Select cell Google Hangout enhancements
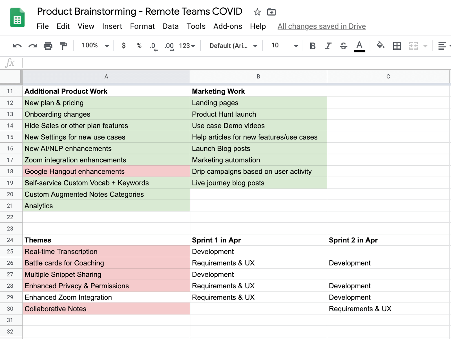The width and height of the screenshot is (451, 339). (x=106, y=171)
